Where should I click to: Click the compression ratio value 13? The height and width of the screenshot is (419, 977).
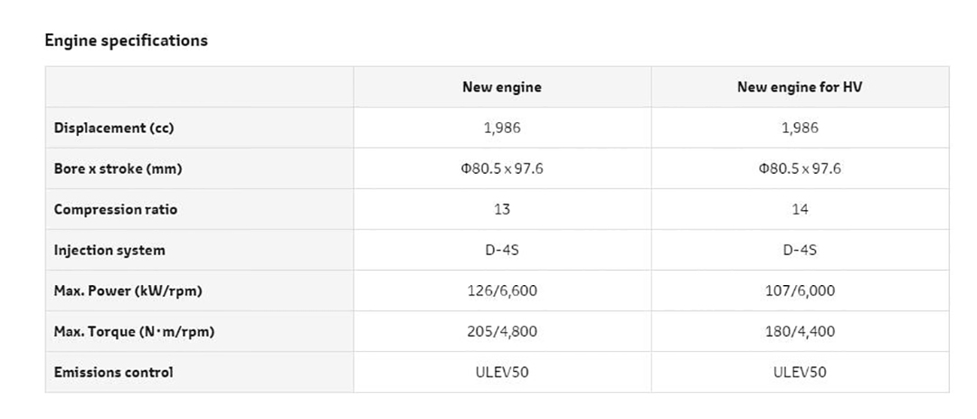click(x=502, y=210)
